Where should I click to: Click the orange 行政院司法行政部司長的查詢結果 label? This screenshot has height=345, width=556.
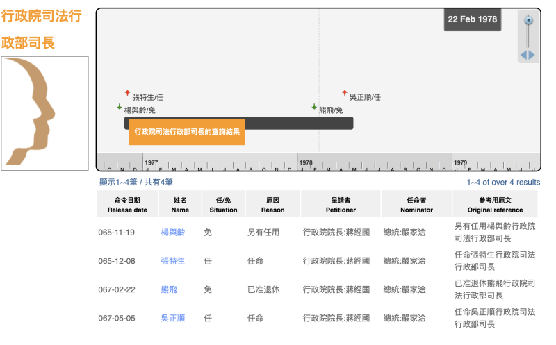[x=187, y=132]
